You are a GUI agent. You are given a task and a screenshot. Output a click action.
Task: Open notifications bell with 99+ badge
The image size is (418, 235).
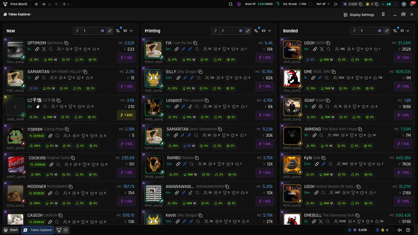tap(412, 4)
